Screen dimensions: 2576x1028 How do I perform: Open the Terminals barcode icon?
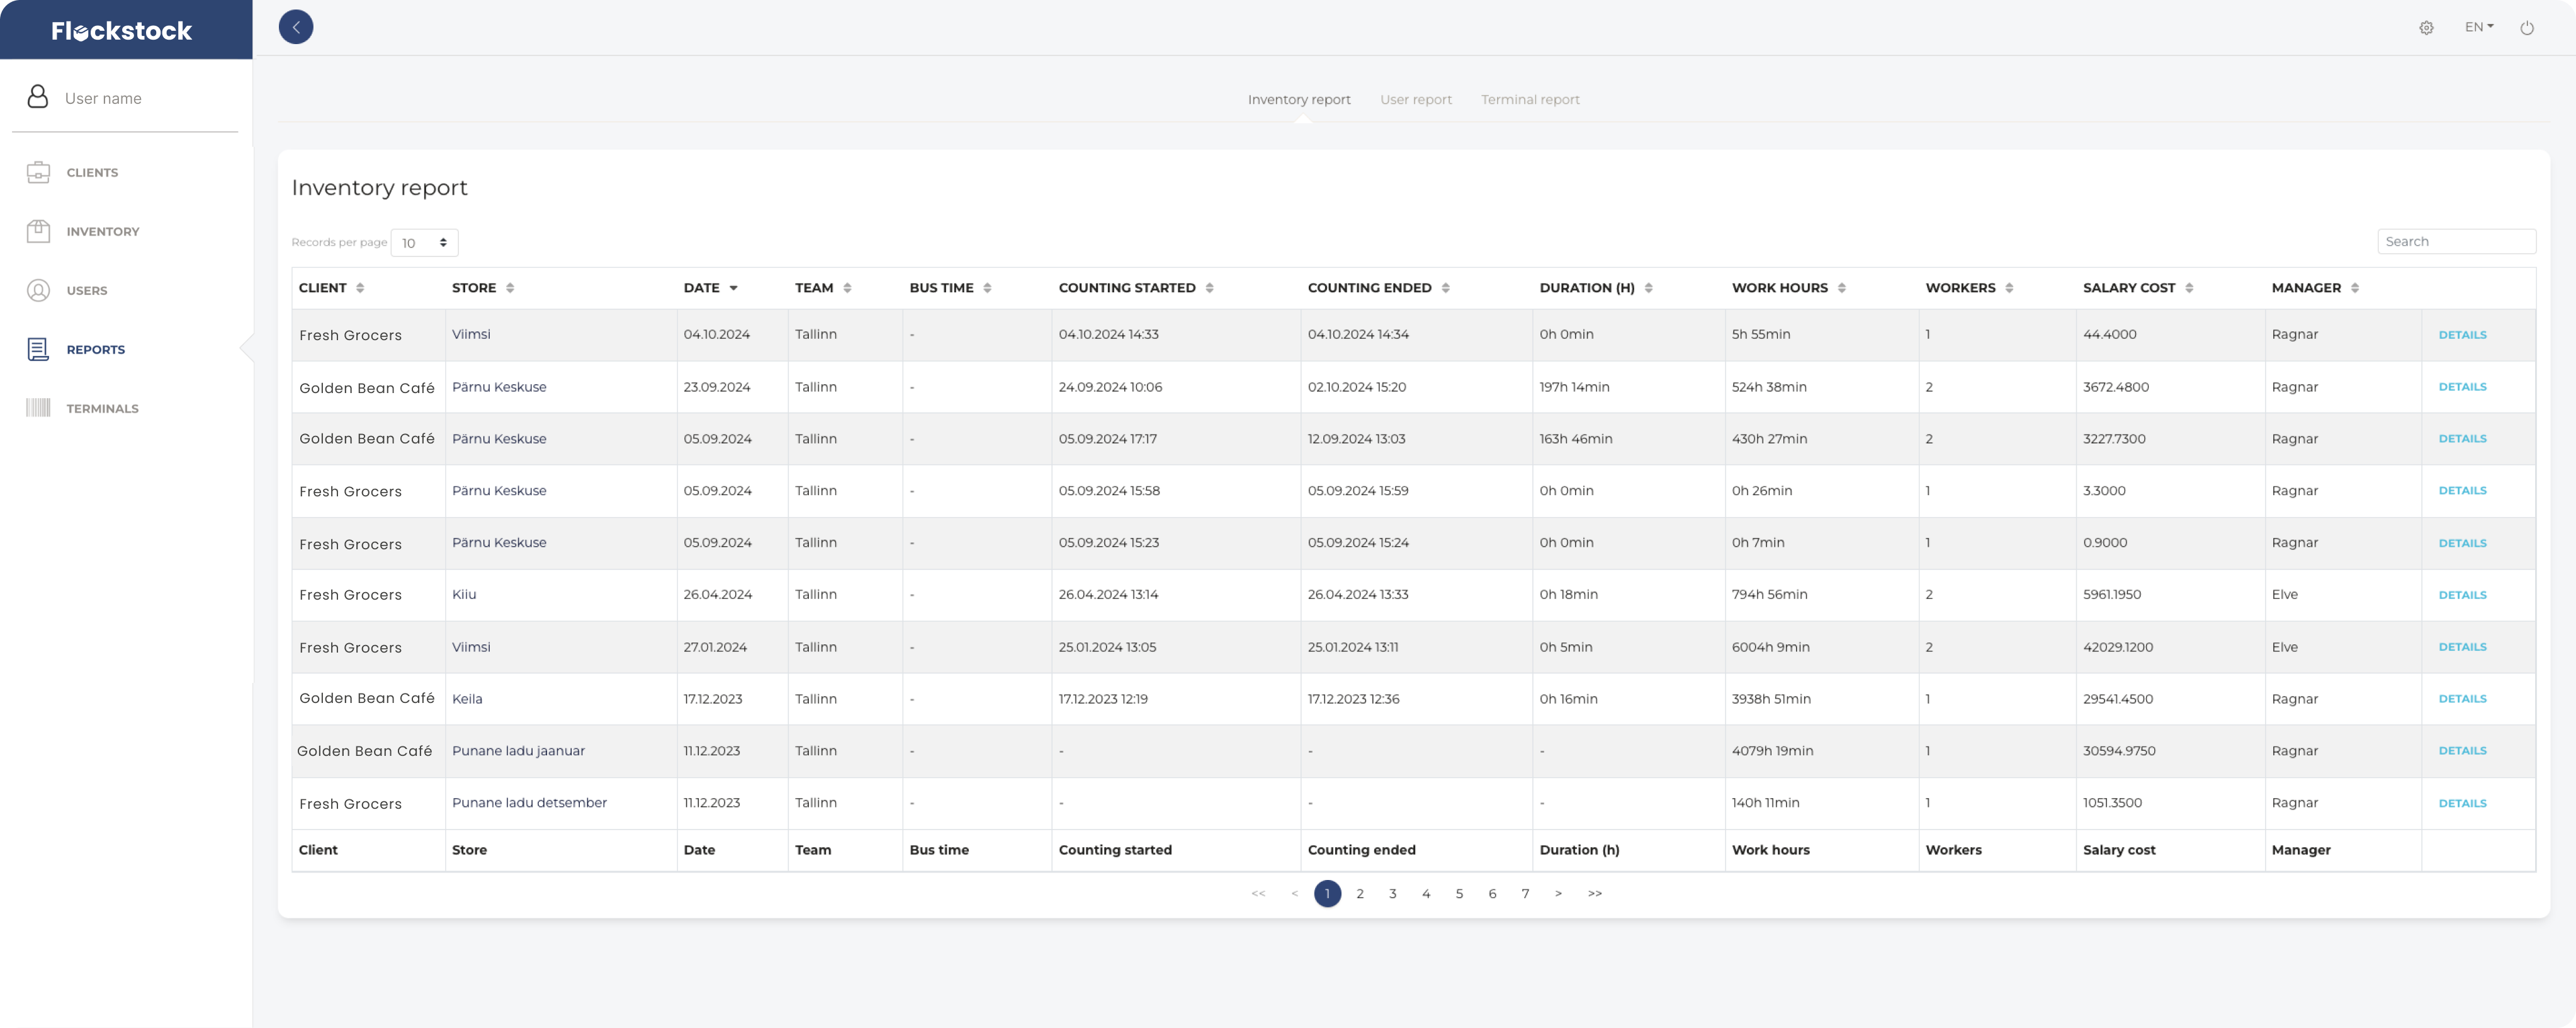pos(38,408)
